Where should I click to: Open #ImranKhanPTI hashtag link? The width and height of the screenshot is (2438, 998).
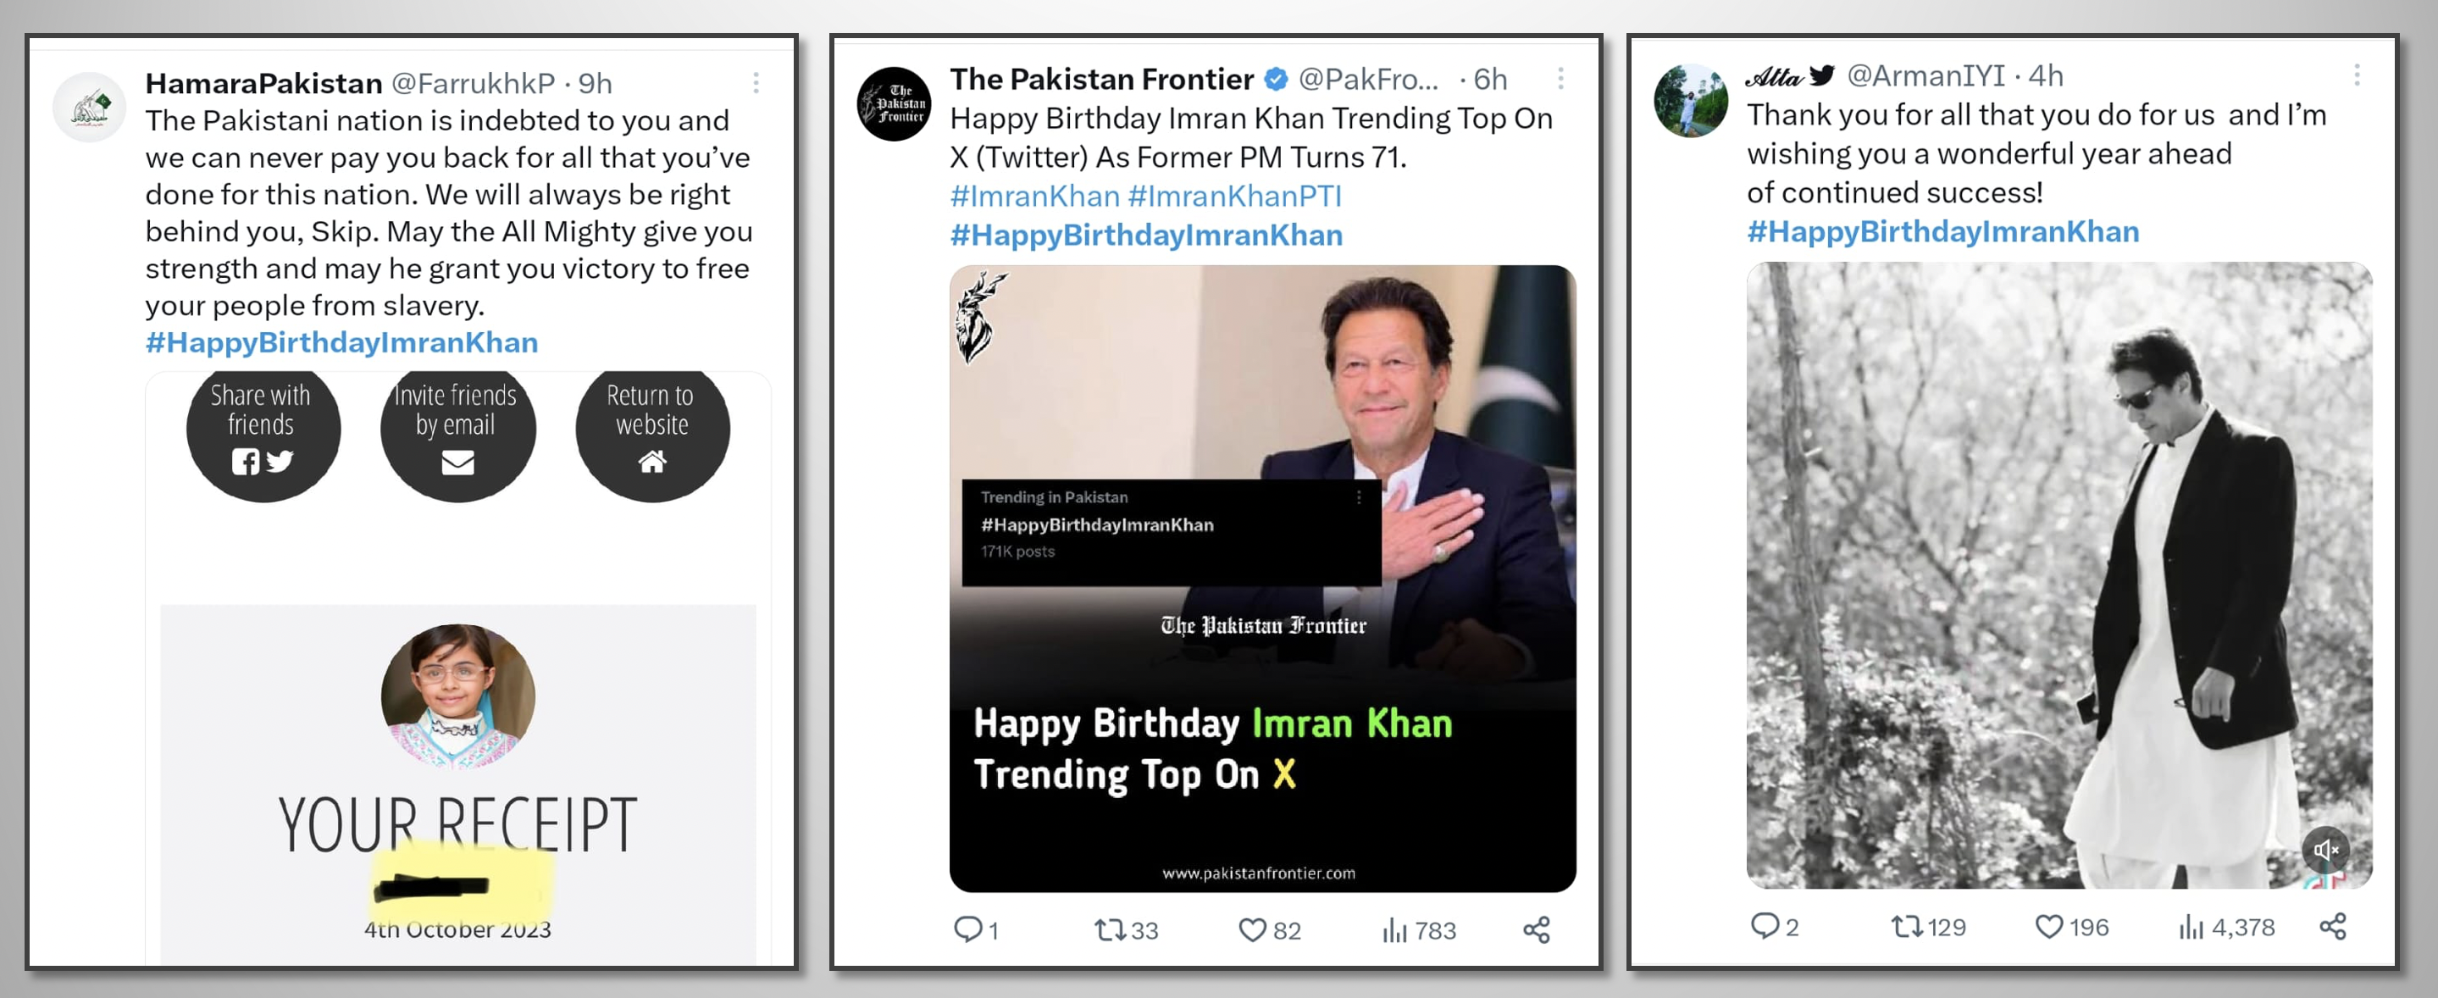(x=1235, y=196)
